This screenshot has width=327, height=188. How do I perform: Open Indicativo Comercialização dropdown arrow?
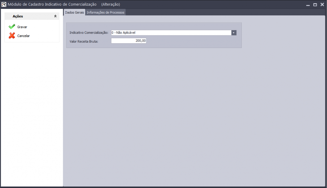(234, 33)
